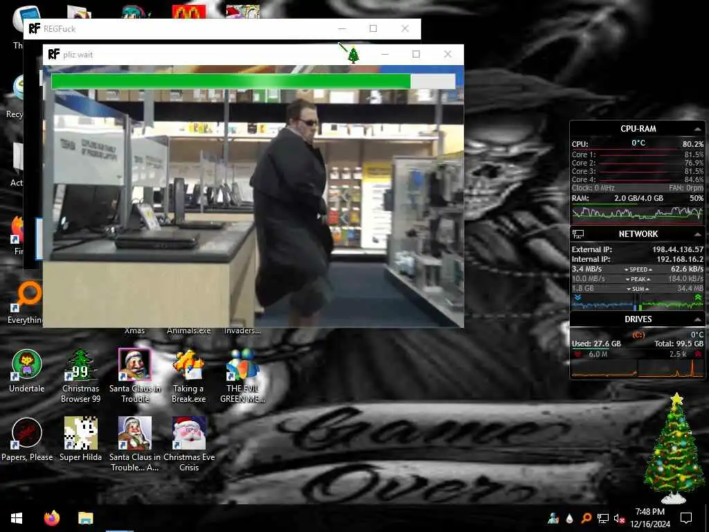This screenshot has height=532, width=709.
Task: Click the pliz wait window title text
Action: pos(78,55)
